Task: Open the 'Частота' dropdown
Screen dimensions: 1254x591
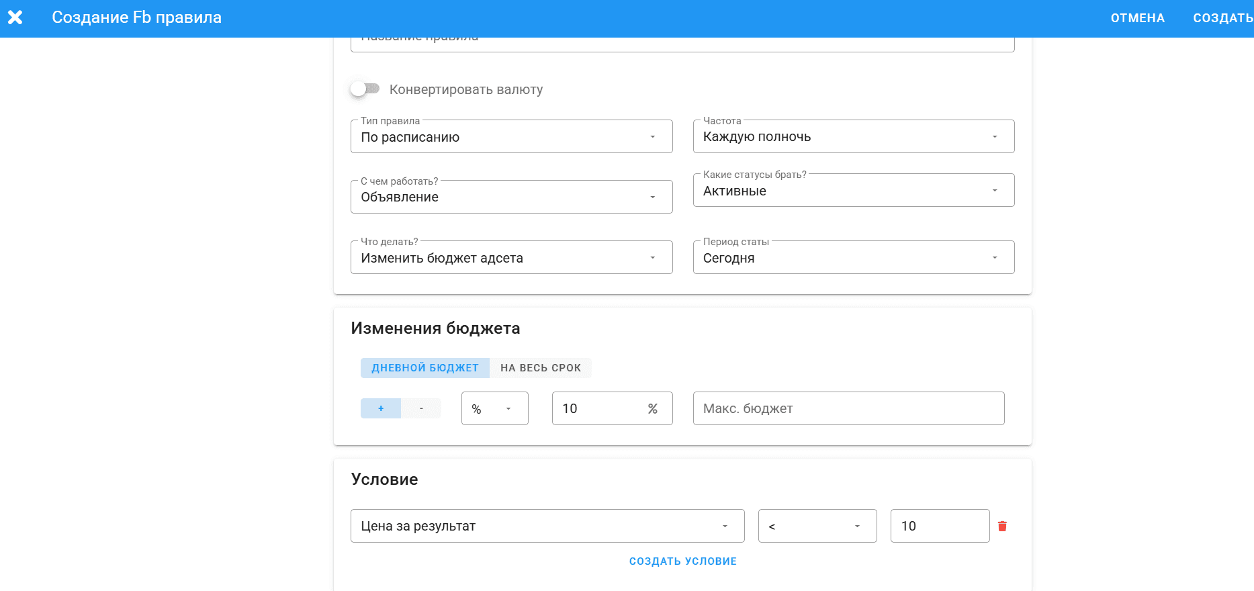Action: pos(853,137)
